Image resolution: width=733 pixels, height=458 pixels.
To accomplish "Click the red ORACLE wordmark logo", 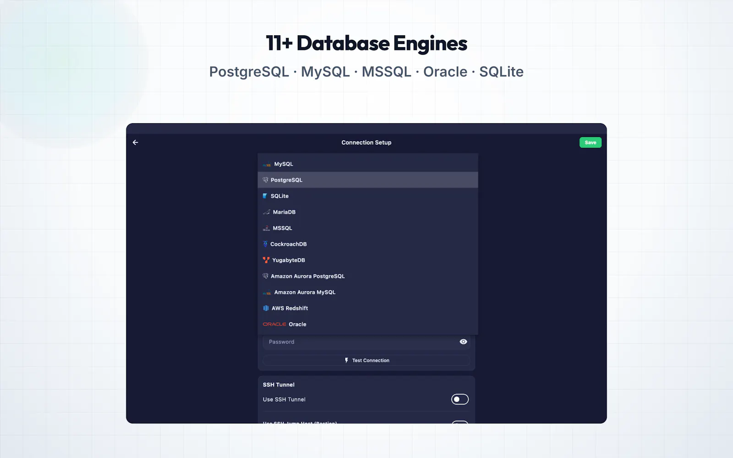I will pyautogui.click(x=274, y=324).
